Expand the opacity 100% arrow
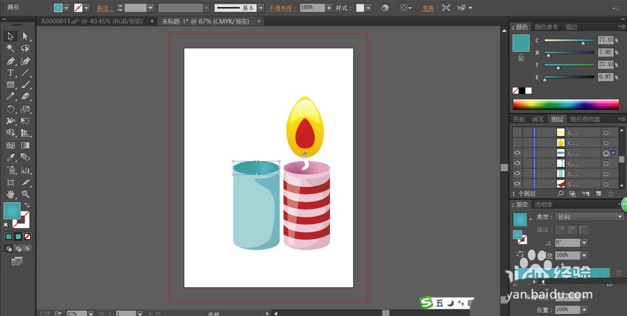 (x=329, y=8)
